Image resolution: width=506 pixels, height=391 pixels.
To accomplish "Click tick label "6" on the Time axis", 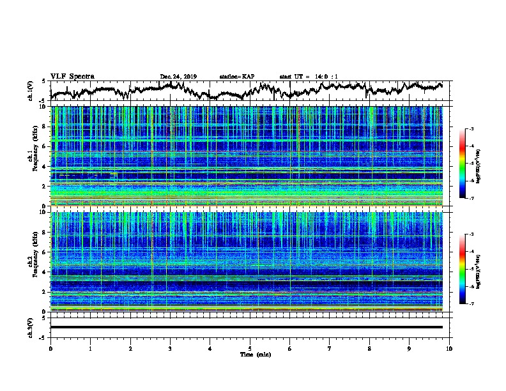I will pos(290,349).
